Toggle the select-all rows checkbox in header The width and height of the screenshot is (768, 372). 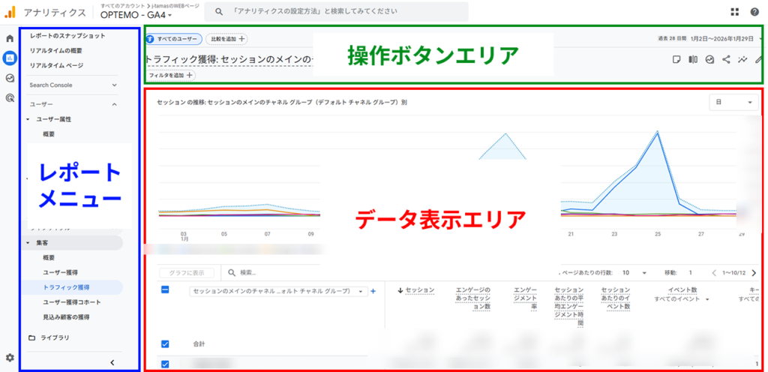point(165,289)
